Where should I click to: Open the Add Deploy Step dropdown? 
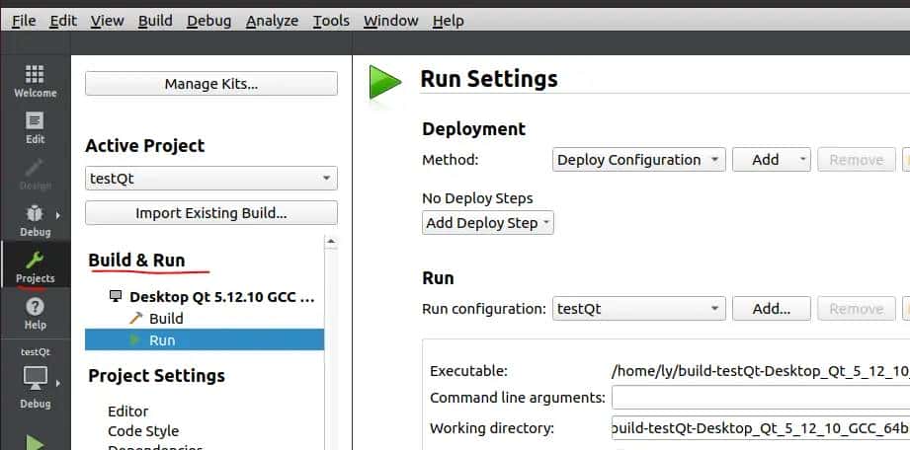tap(488, 223)
